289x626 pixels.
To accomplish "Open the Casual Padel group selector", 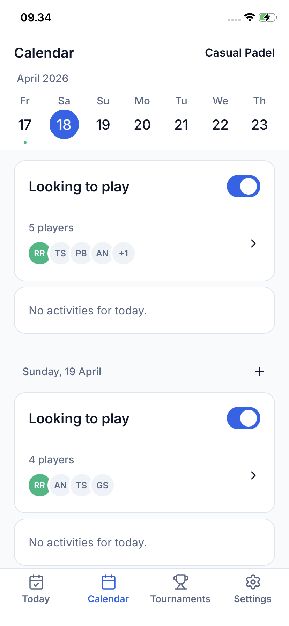I will pos(240,53).
